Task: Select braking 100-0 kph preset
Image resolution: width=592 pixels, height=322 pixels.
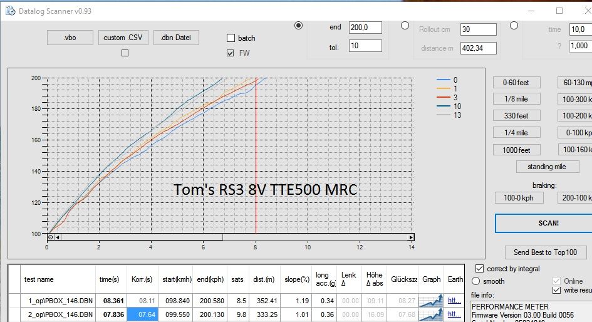Action: pos(519,198)
